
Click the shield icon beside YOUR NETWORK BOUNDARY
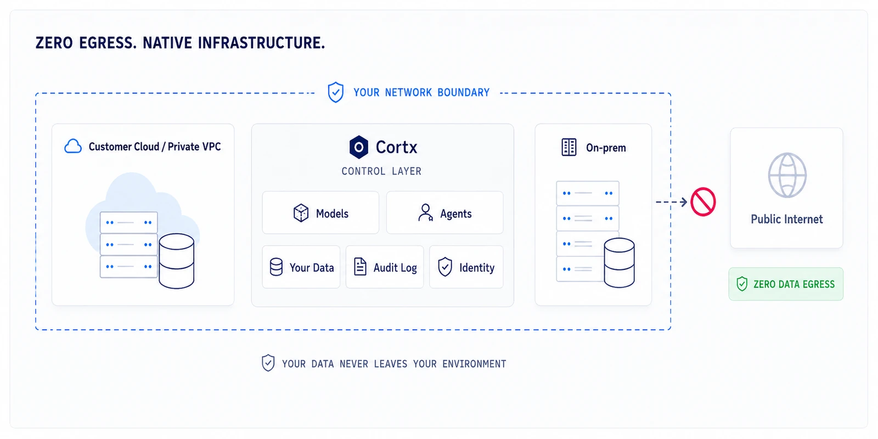336,92
